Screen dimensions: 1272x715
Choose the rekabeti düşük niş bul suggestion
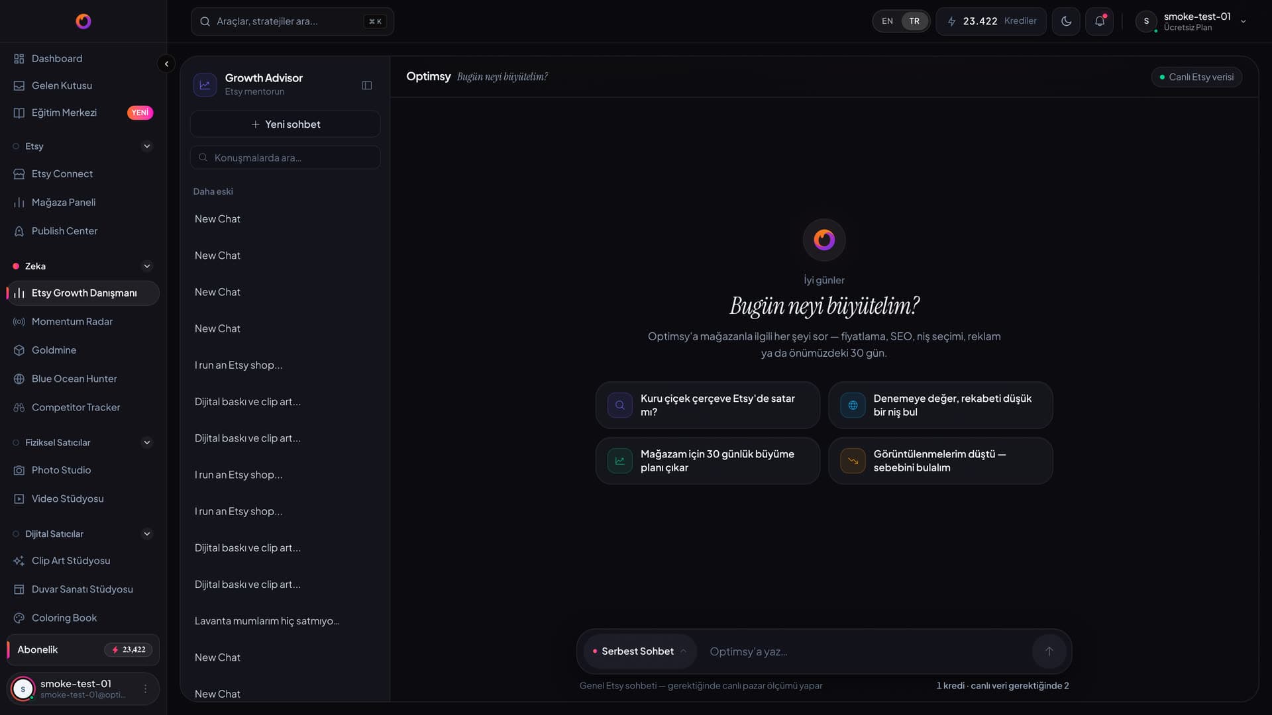coord(941,405)
